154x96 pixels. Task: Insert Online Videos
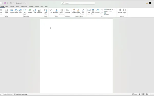pos(46,12)
